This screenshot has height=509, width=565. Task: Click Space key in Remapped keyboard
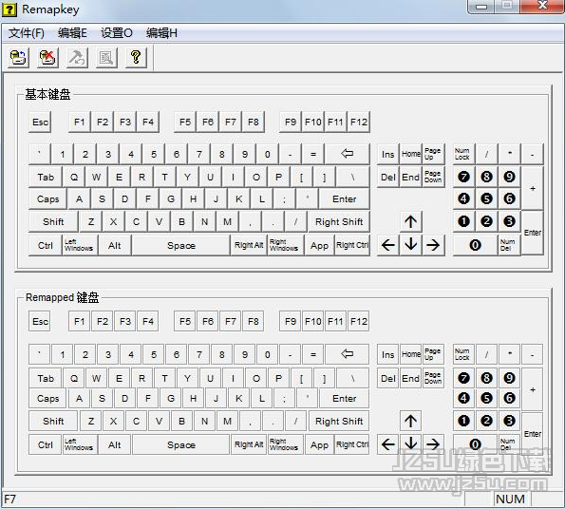(180, 444)
